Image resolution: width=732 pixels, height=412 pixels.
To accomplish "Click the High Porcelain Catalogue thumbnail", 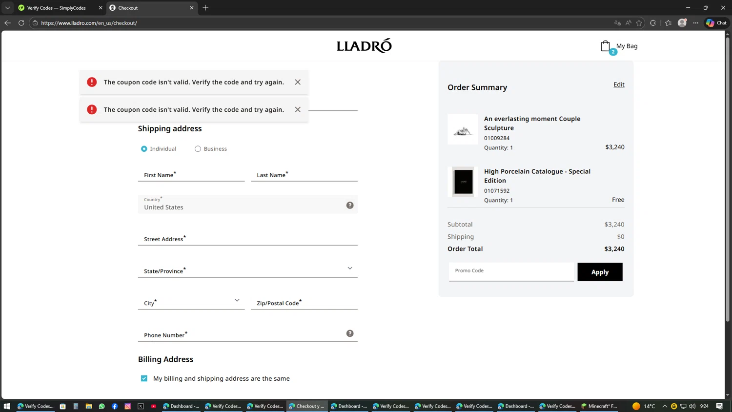I will coord(463,182).
